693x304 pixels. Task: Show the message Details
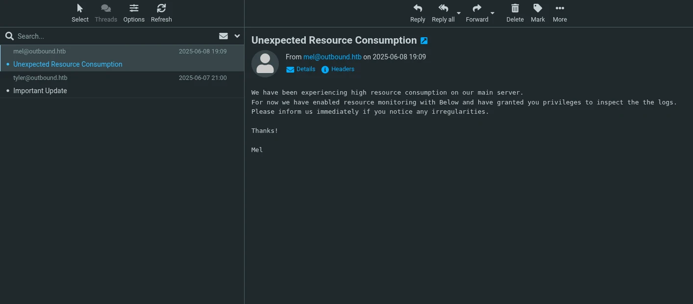[301, 69]
